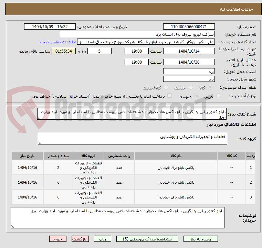The image size is (262, 248).
Task: Click the بازگشت back button
Action: tap(80, 239)
